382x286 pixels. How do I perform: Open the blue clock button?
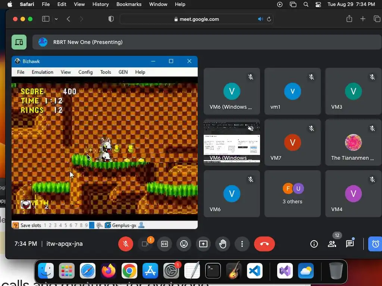(x=375, y=244)
